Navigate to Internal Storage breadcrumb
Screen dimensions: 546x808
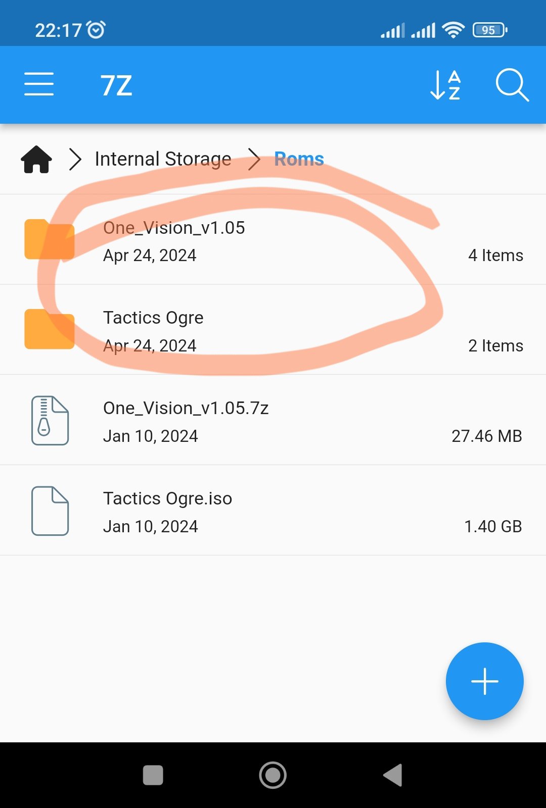coord(163,159)
